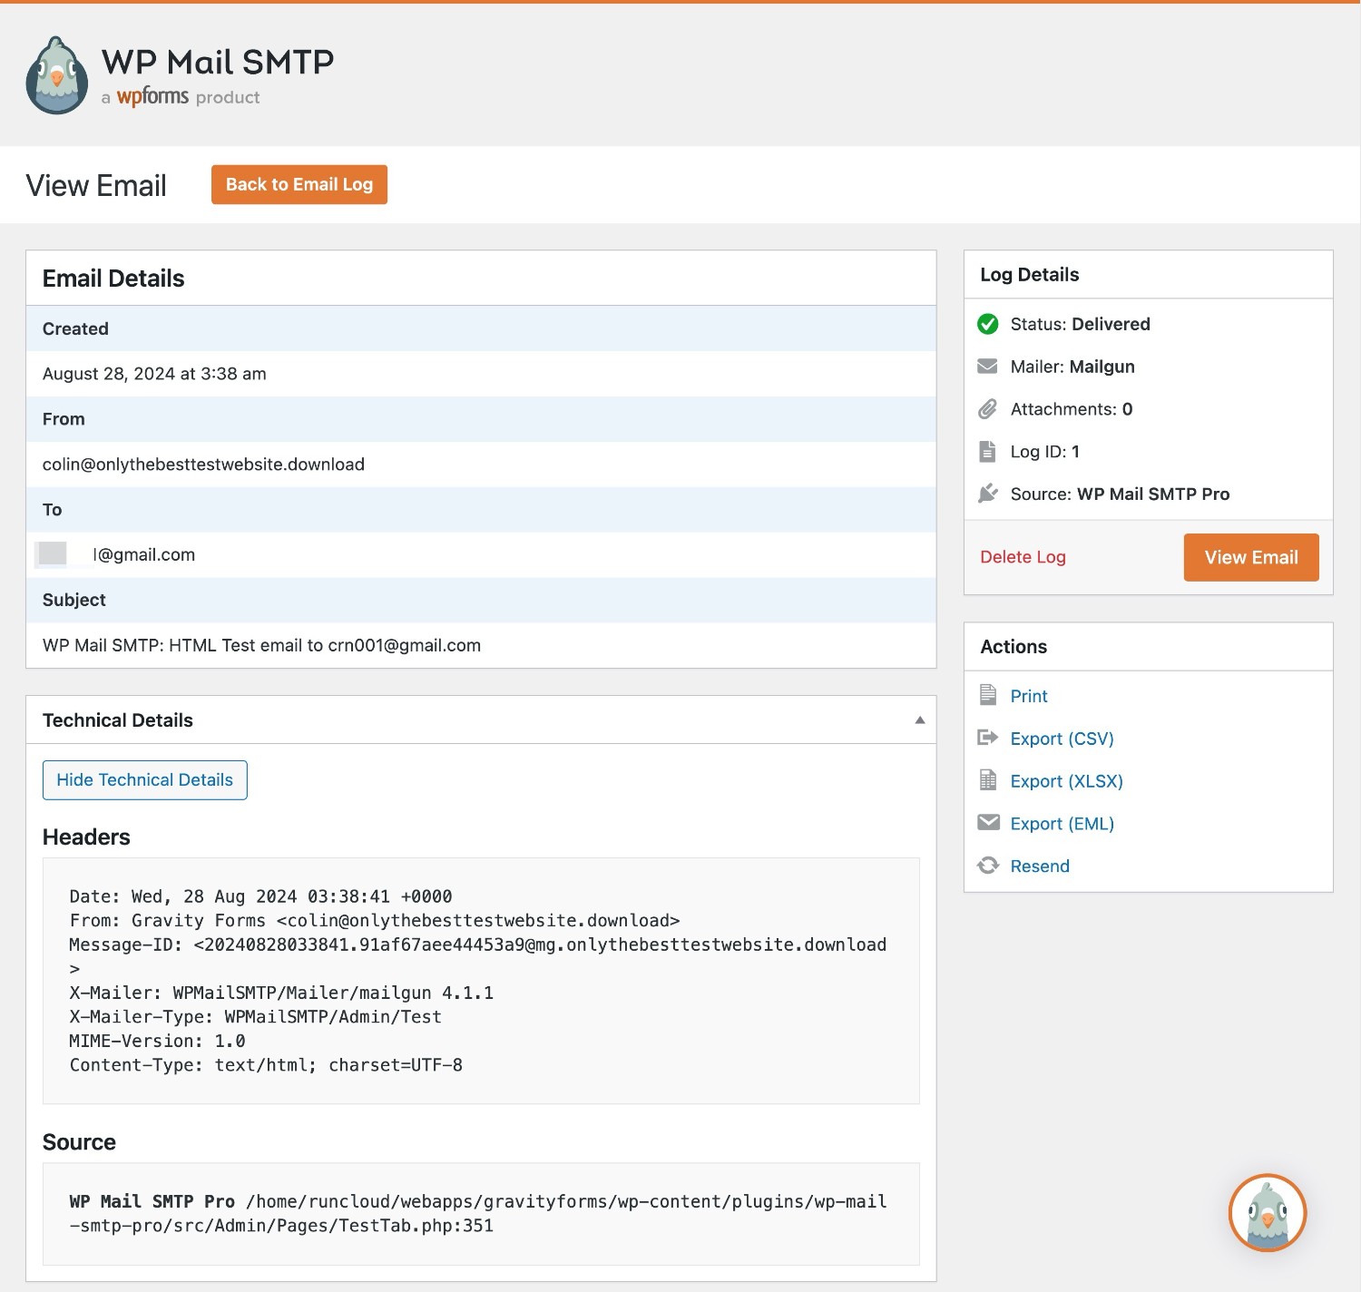Click the X-Mailer mailgun 4.1.1 line

coord(281,993)
